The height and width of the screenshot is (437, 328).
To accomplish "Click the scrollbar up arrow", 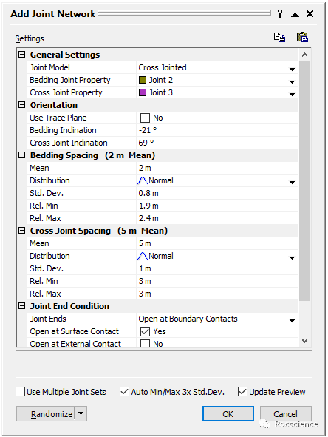I will click(304, 55).
